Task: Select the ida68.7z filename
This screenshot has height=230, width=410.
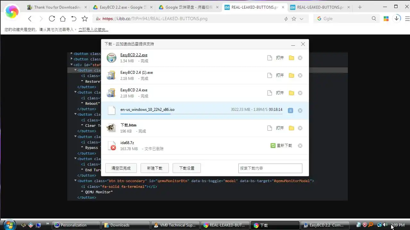Action: 127,143
